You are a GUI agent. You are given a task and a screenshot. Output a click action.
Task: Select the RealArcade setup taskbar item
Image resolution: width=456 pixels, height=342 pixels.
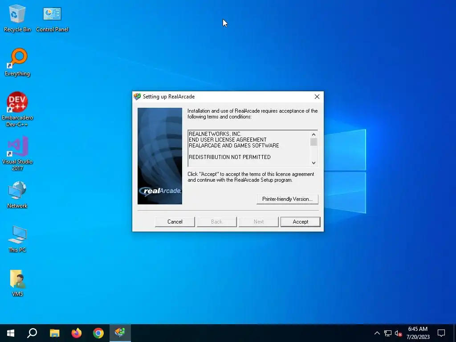point(120,333)
